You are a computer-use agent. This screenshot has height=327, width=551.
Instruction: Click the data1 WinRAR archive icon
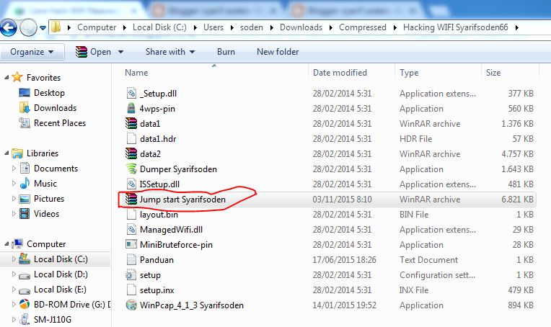pyautogui.click(x=131, y=123)
